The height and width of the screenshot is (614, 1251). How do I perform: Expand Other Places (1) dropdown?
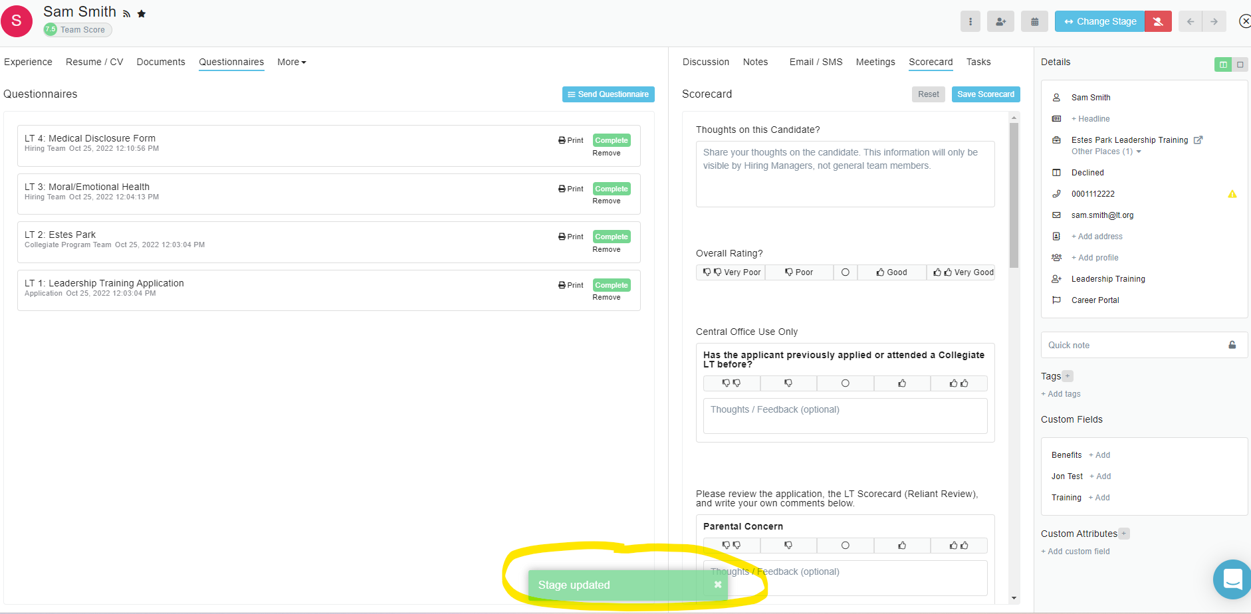tap(1106, 152)
